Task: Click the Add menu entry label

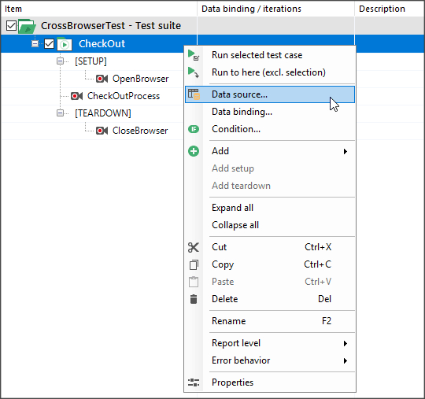Action: click(x=220, y=151)
